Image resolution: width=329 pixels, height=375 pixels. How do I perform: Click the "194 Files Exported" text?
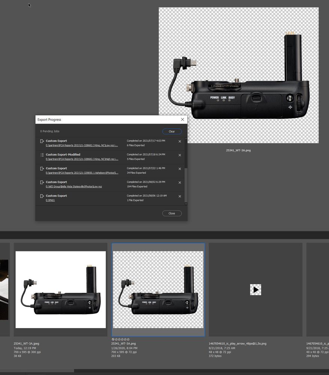click(137, 187)
